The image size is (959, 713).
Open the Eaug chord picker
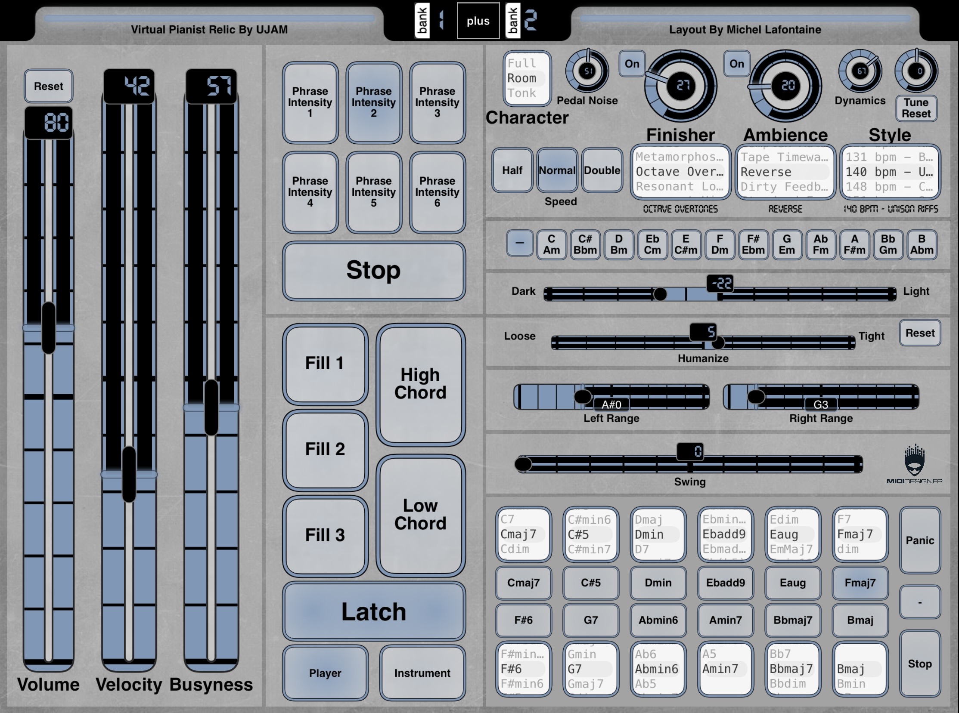pos(793,534)
